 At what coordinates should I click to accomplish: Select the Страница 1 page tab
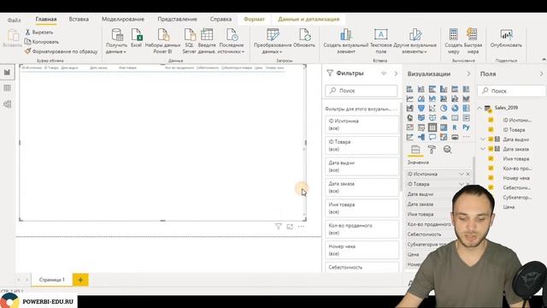pos(51,280)
